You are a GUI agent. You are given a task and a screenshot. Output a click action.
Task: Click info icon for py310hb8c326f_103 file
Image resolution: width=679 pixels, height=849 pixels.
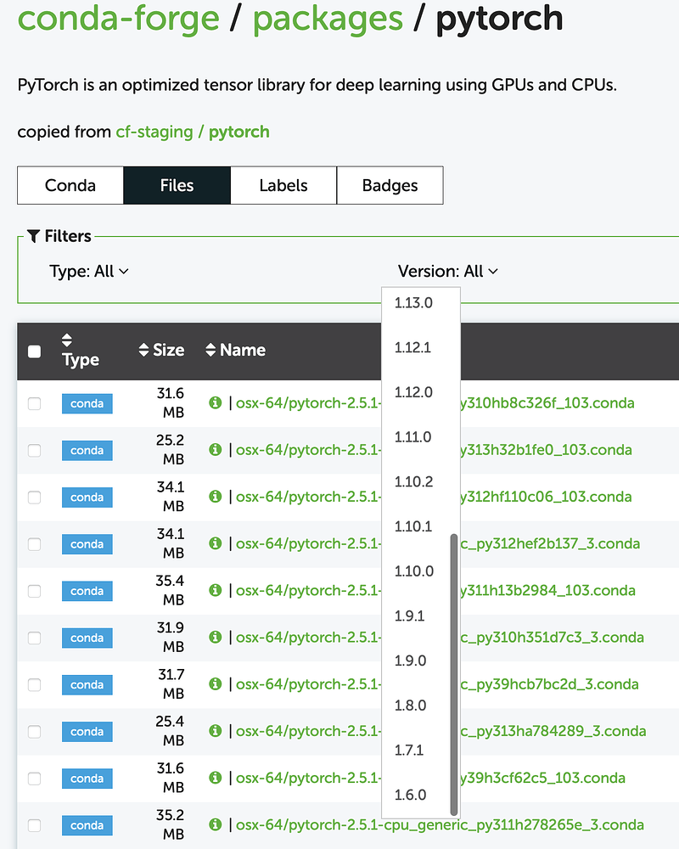point(215,402)
